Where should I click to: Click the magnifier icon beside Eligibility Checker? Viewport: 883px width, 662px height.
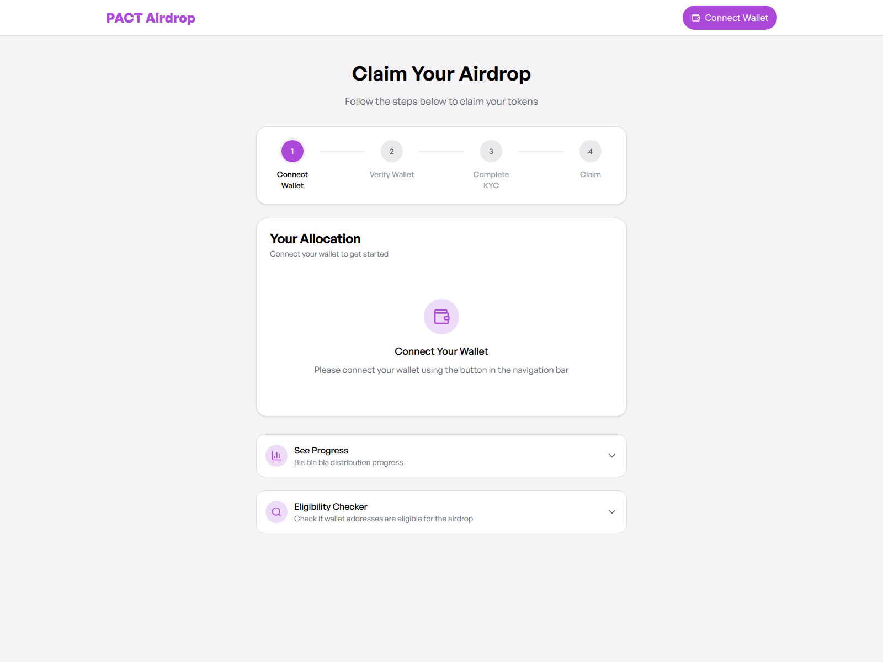pos(276,511)
